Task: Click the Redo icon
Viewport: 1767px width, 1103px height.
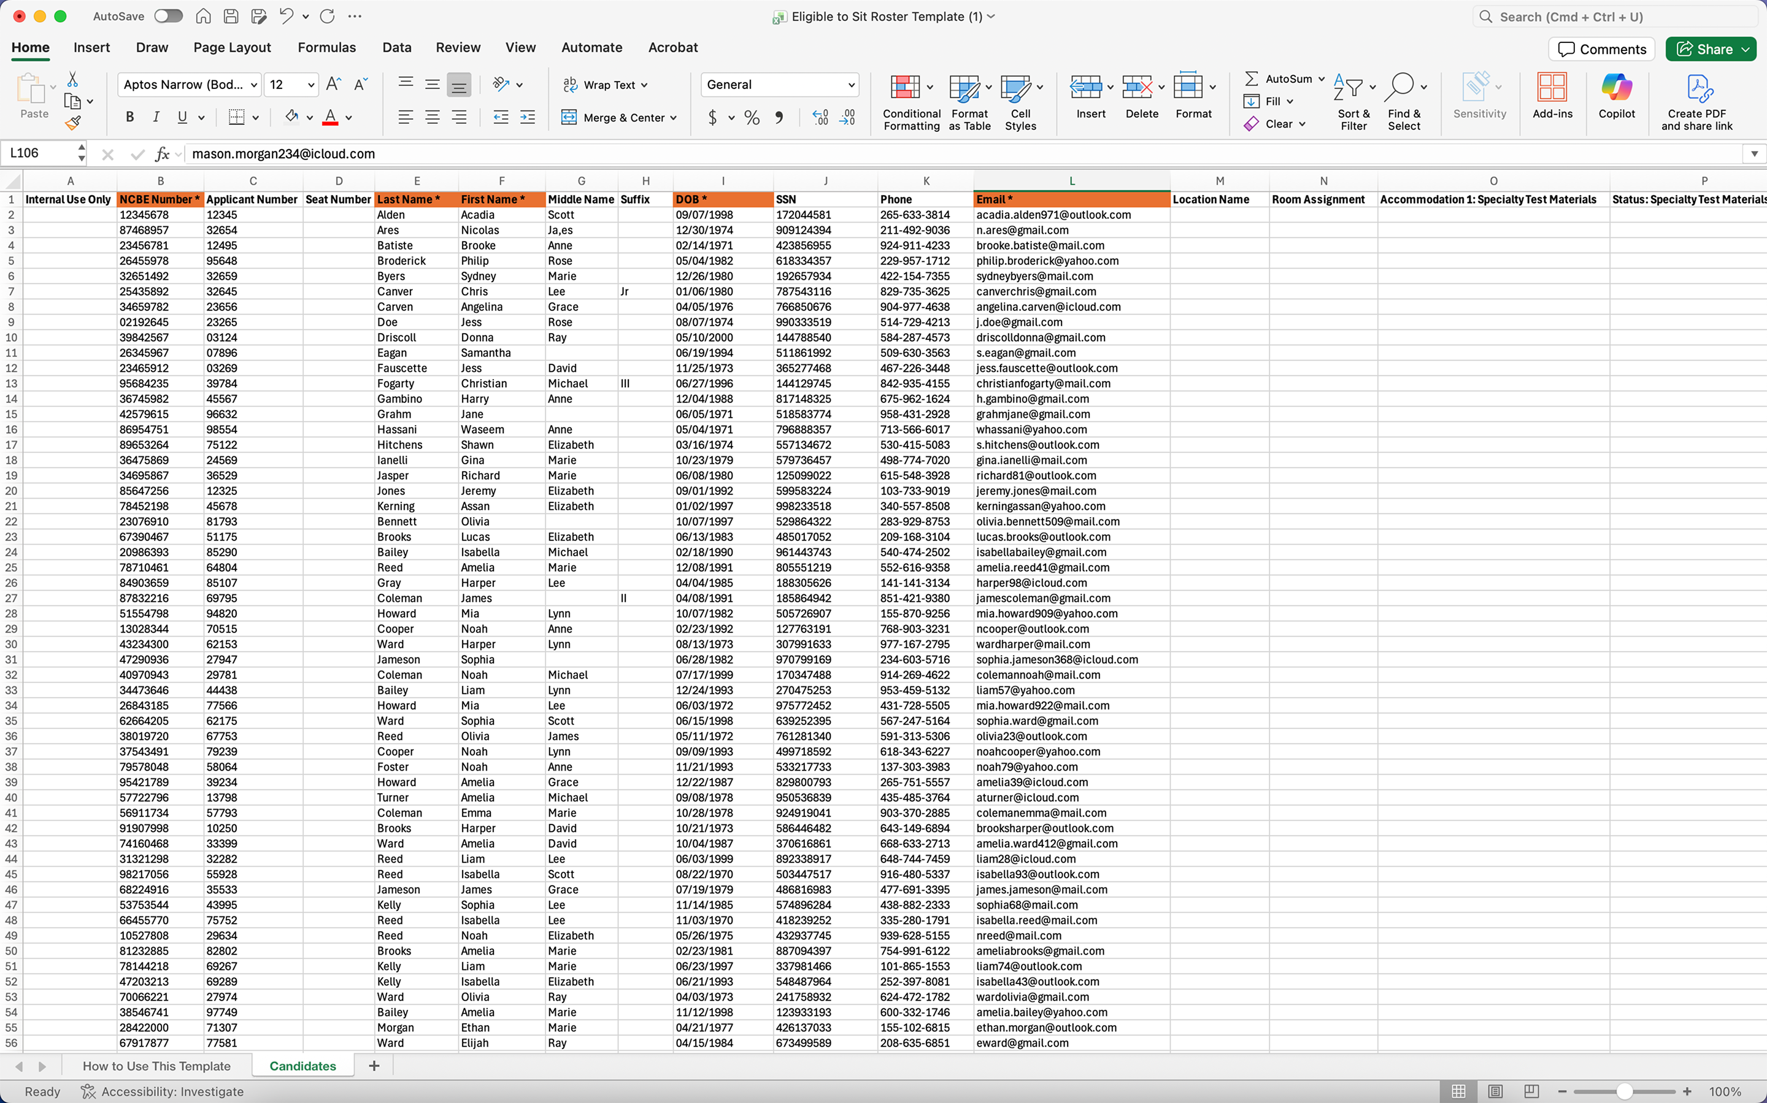Action: (x=328, y=16)
